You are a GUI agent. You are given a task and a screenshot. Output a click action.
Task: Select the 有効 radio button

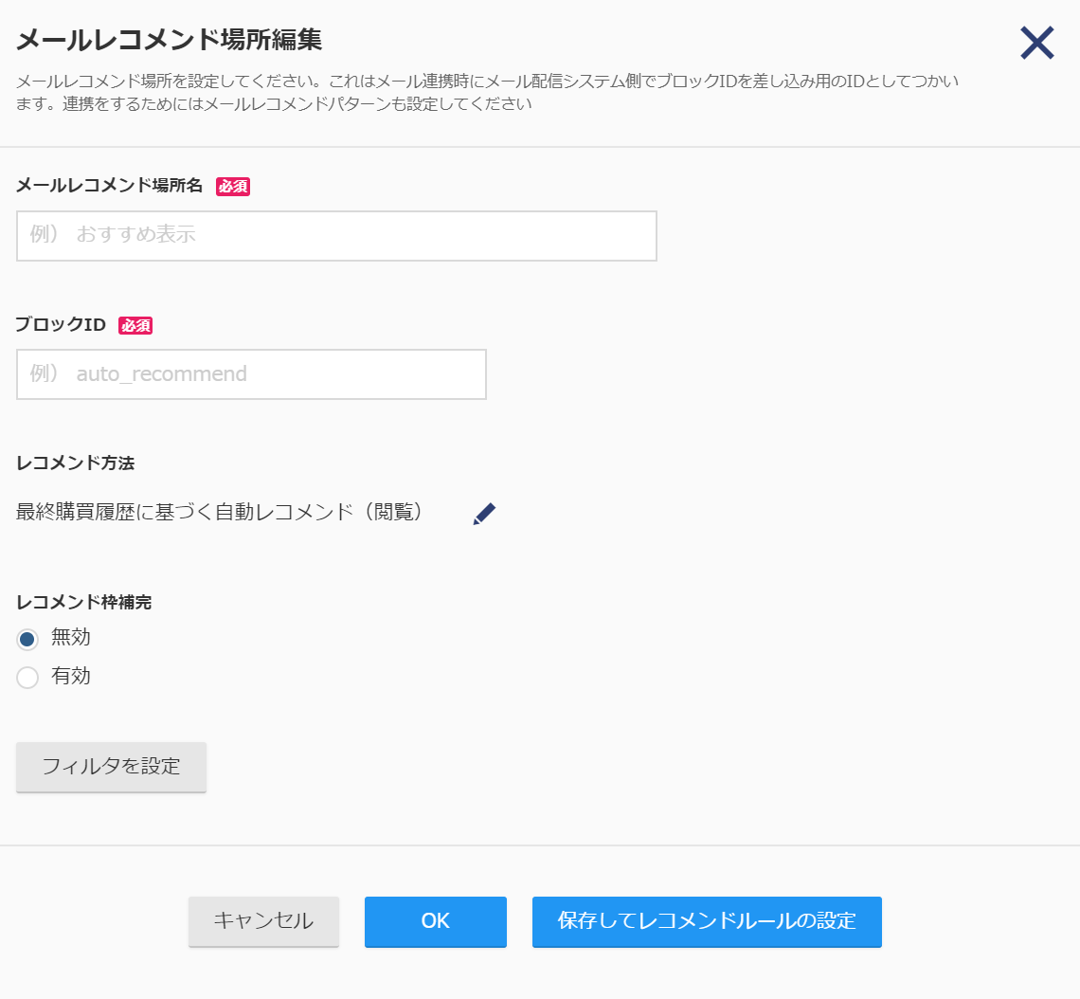pos(27,678)
